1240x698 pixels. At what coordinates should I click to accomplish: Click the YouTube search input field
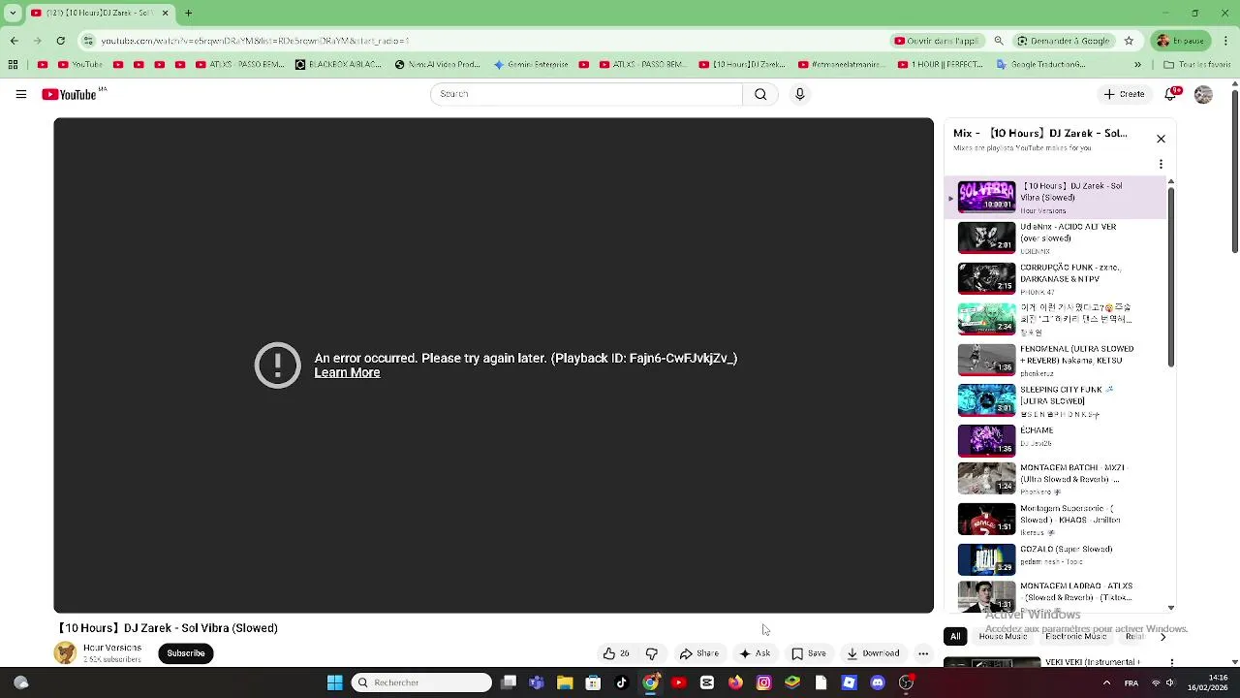click(586, 94)
